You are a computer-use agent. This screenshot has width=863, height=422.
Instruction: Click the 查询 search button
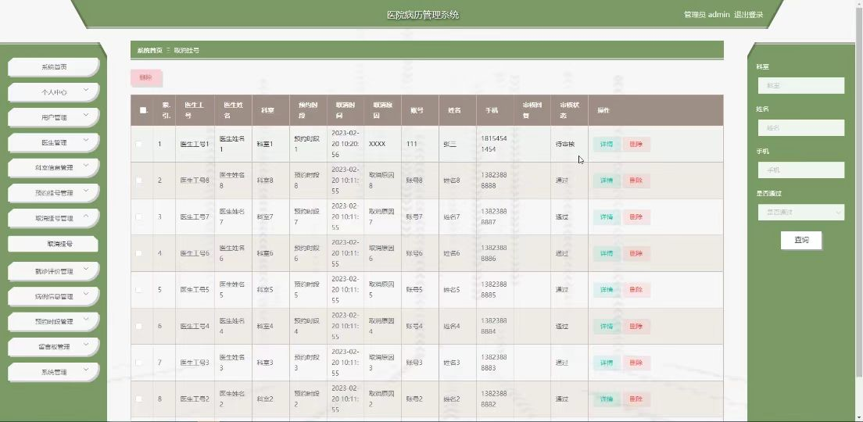point(801,240)
